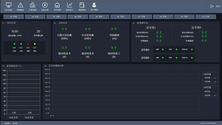
Task: Click 逆变器B 告警 indicator light
Action: pos(176,58)
